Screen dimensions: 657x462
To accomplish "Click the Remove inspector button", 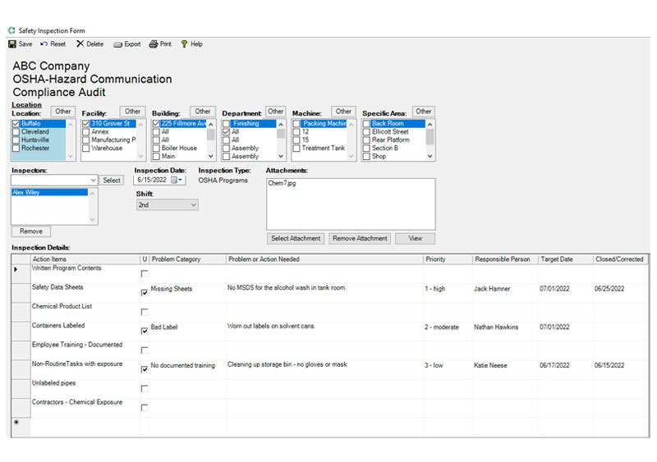I will pyautogui.click(x=31, y=231).
